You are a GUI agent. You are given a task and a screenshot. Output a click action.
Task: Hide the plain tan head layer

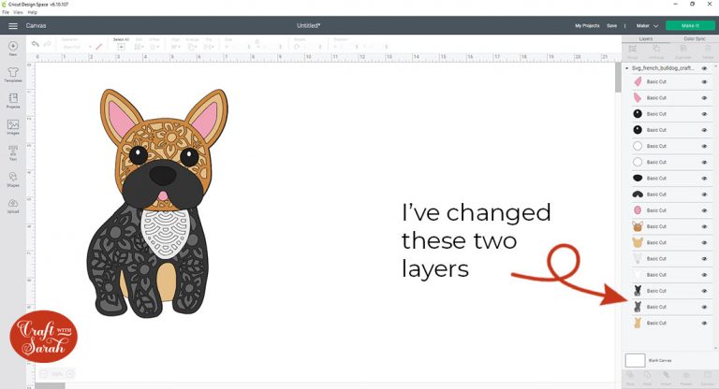tap(704, 243)
